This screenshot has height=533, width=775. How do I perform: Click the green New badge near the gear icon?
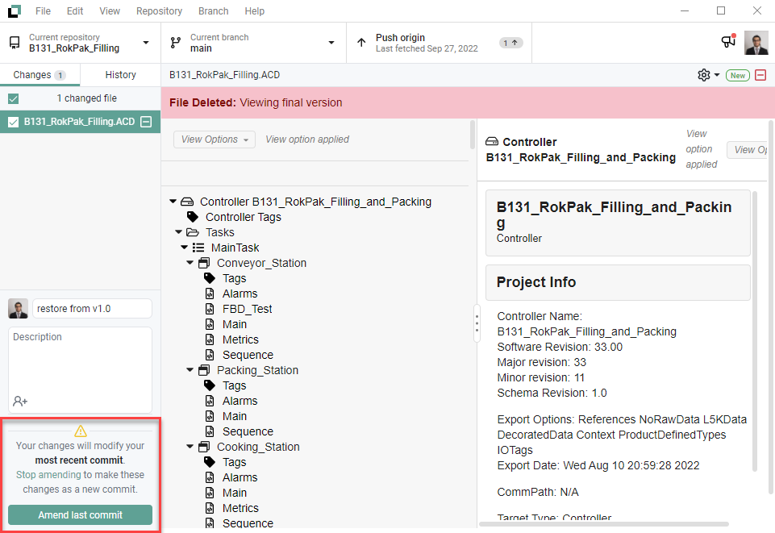tap(736, 74)
